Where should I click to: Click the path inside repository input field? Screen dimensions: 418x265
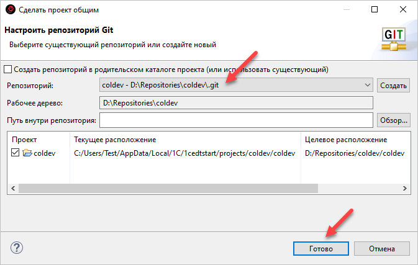[235, 120]
